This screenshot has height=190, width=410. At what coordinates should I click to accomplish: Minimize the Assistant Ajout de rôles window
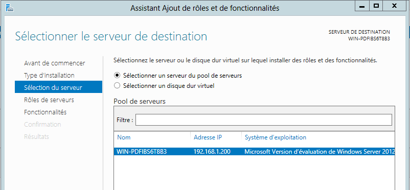click(362, 6)
